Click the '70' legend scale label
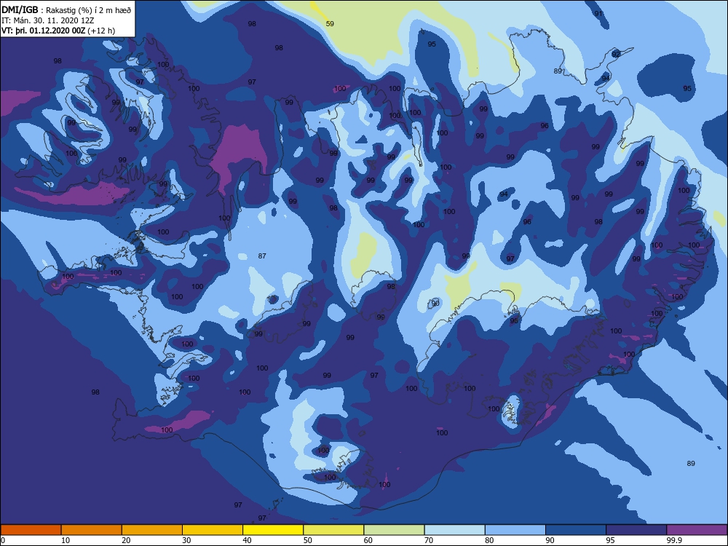 coord(429,540)
